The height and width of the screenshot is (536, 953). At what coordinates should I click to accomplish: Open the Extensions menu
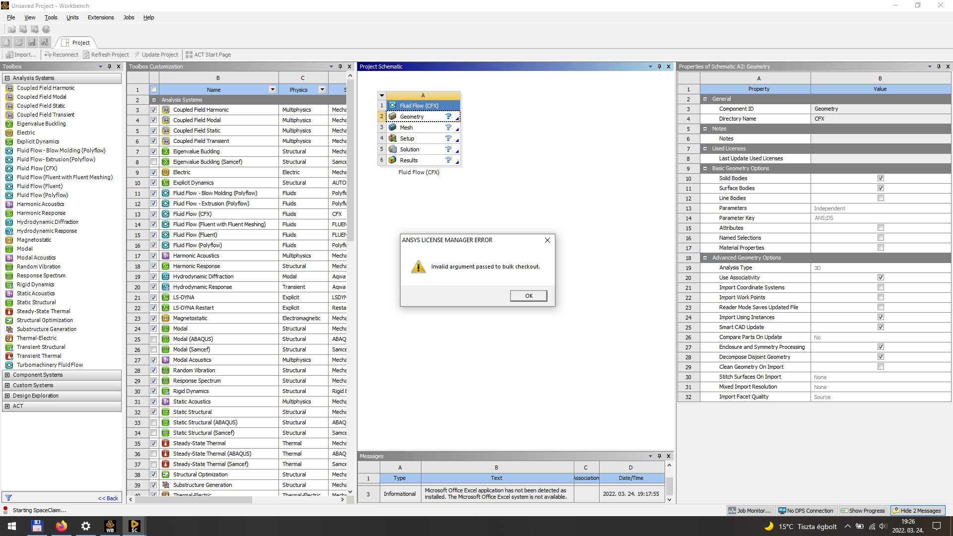click(101, 17)
